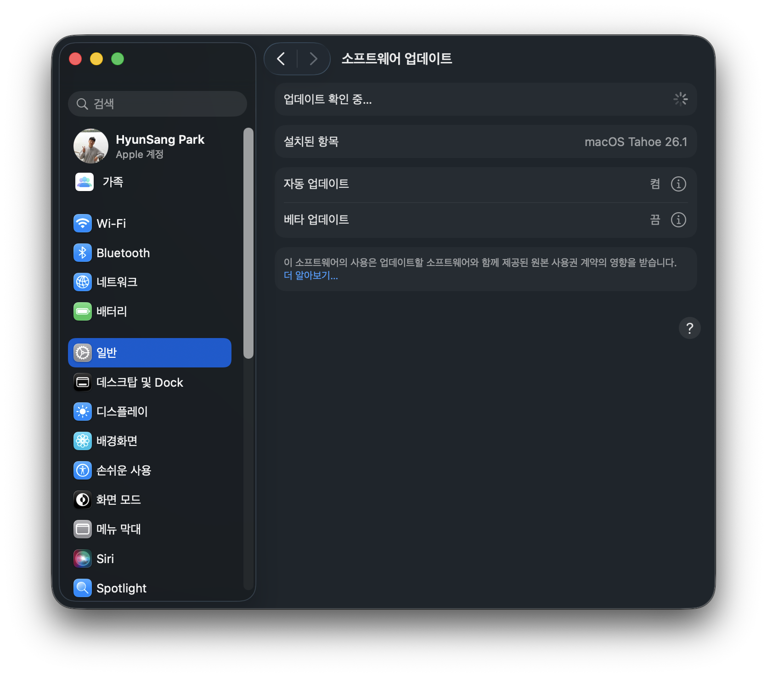Open 네트워크 settings
The width and height of the screenshot is (767, 677).
click(117, 282)
